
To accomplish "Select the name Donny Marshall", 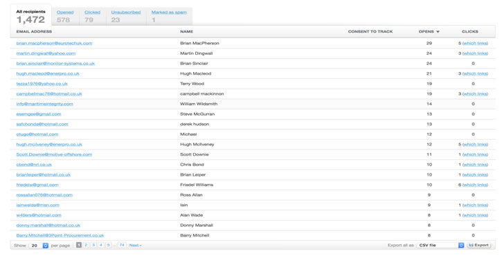I will pos(197,226).
